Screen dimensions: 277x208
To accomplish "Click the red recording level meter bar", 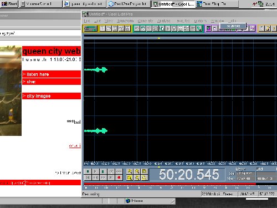I will pyautogui.click(x=170, y=184).
